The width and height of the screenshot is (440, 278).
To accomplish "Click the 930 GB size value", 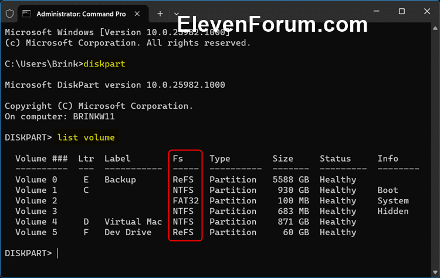I will coord(293,190).
